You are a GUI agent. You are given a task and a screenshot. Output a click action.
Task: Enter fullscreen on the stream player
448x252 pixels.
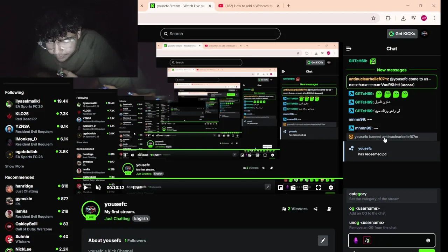(318, 188)
